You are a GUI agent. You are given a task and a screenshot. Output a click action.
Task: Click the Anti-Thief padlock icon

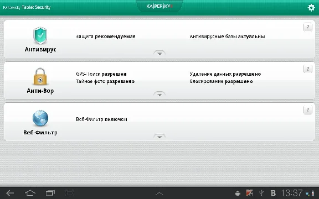pyautogui.click(x=40, y=76)
